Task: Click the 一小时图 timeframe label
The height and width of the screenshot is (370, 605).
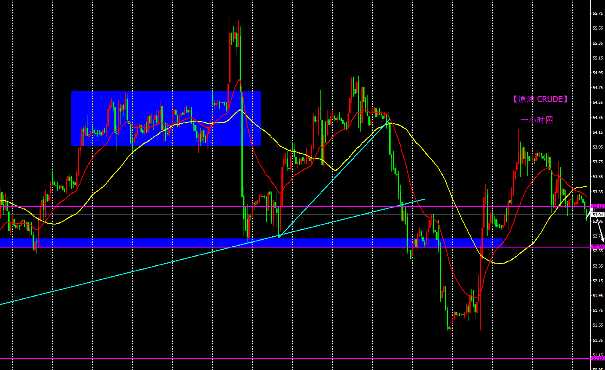Action: click(x=537, y=120)
